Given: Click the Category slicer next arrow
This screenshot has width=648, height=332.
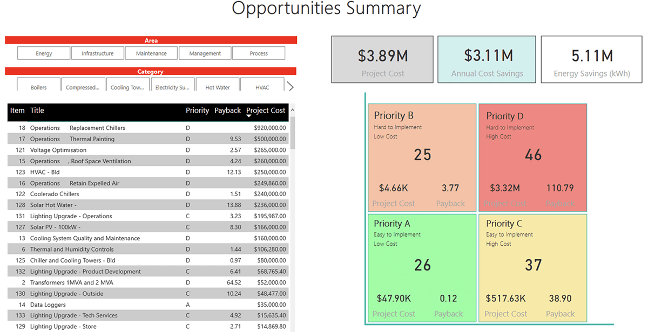Looking at the screenshot, I should pos(291,87).
